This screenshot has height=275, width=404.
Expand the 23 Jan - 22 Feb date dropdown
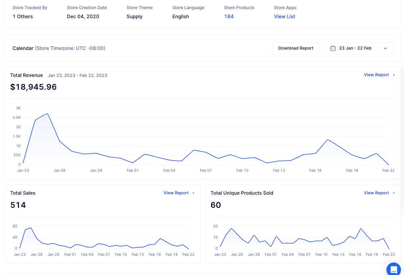359,48
